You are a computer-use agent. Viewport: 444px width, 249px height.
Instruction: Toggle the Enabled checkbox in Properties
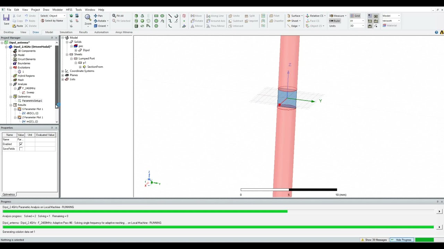pos(21,144)
